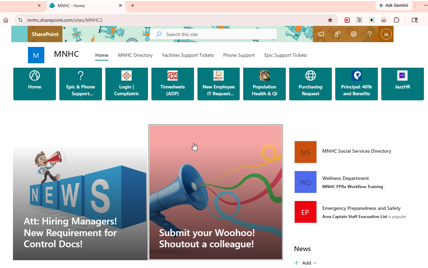The height and width of the screenshot is (268, 428).
Task: Click the coffee mug browser extension icon
Action: [x=384, y=20]
